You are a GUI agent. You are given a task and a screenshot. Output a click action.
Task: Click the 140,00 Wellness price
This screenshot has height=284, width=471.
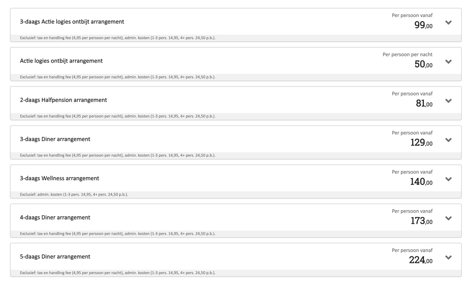[x=421, y=182]
